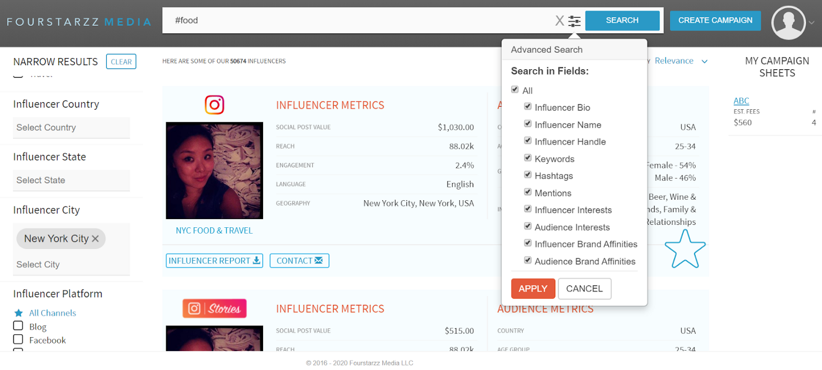This screenshot has width=822, height=370.
Task: Click the Instagram Stories badge icon
Action: pyautogui.click(x=214, y=308)
